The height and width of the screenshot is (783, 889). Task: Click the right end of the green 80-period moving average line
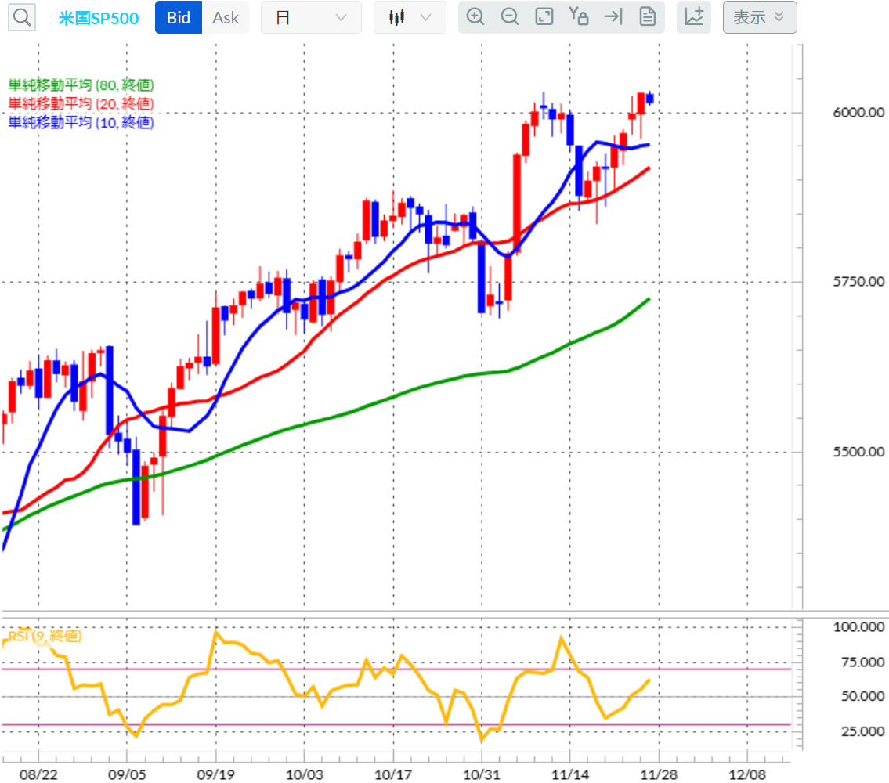[648, 299]
